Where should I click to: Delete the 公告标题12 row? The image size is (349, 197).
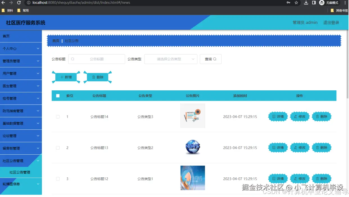point(321,179)
